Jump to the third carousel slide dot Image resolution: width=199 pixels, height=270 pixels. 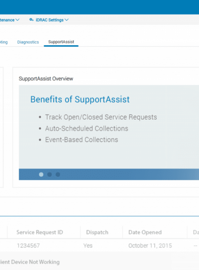(x=58, y=174)
